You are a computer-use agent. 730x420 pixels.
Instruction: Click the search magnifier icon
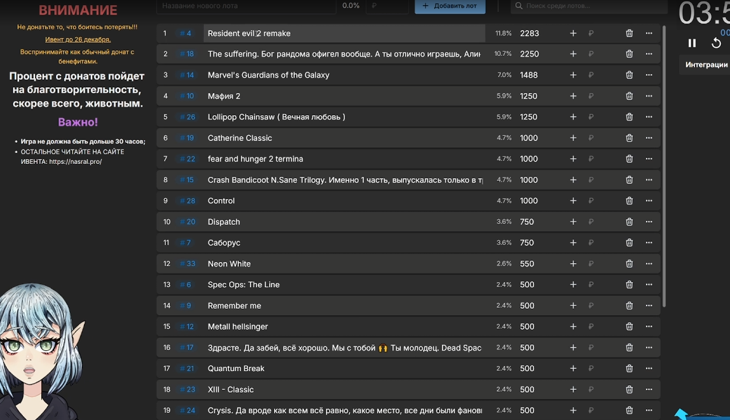(519, 6)
